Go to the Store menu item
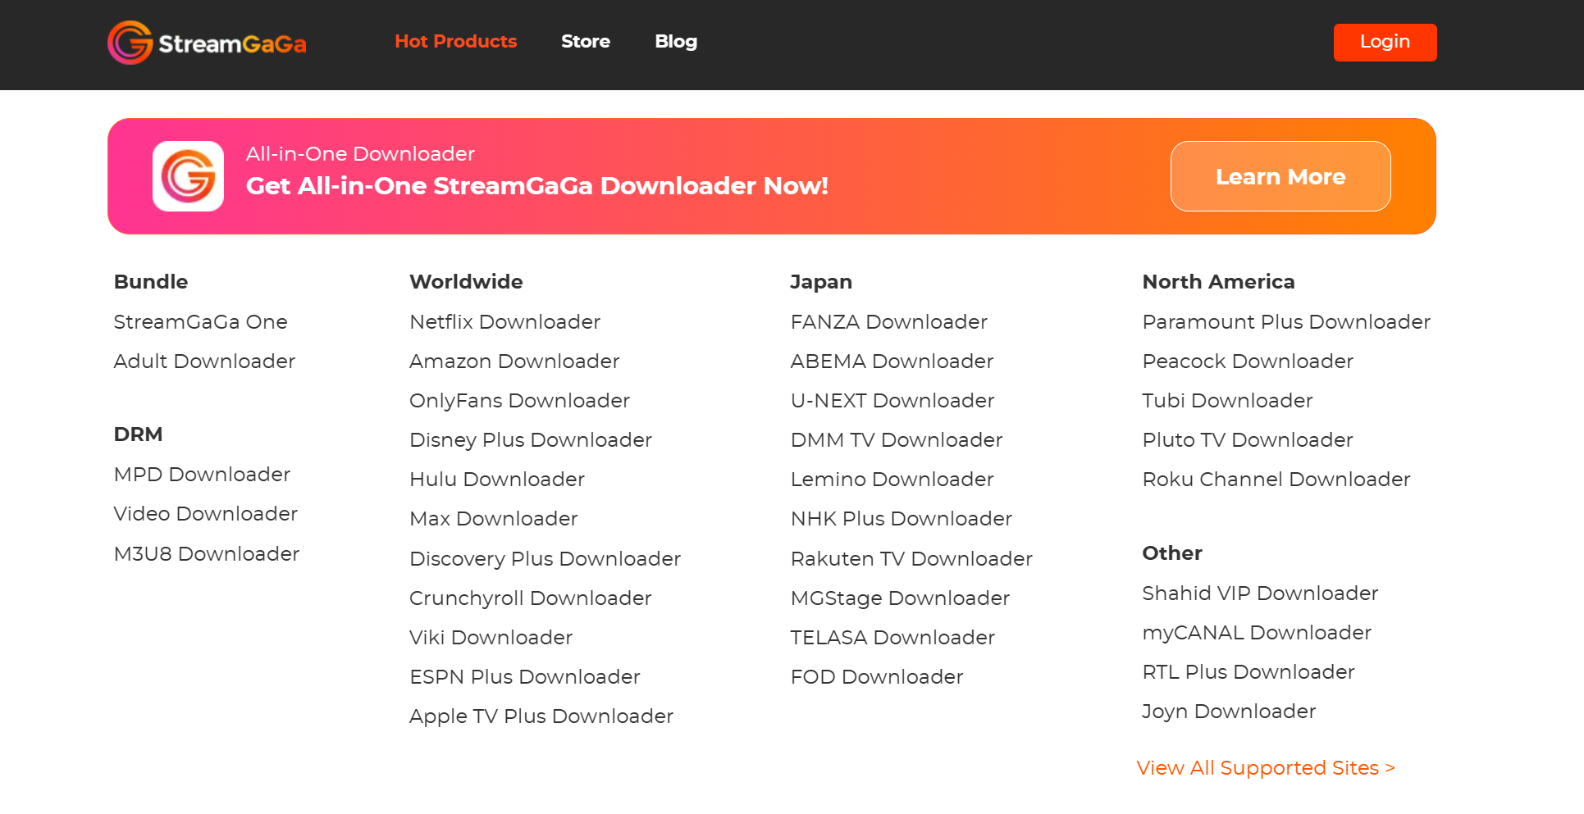The image size is (1584, 814). 585,42
